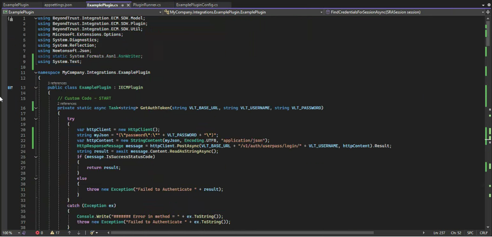The width and height of the screenshot is (492, 237).
Task: Change the CRLF line ending setting
Action: point(484,233)
